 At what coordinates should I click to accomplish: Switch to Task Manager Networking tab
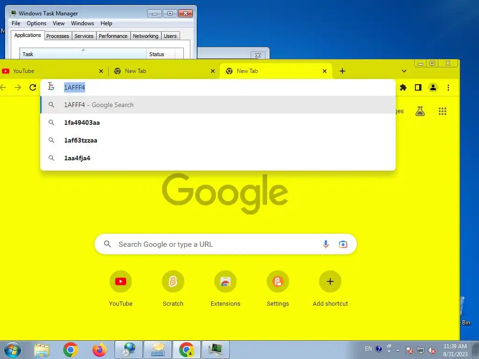coord(145,36)
